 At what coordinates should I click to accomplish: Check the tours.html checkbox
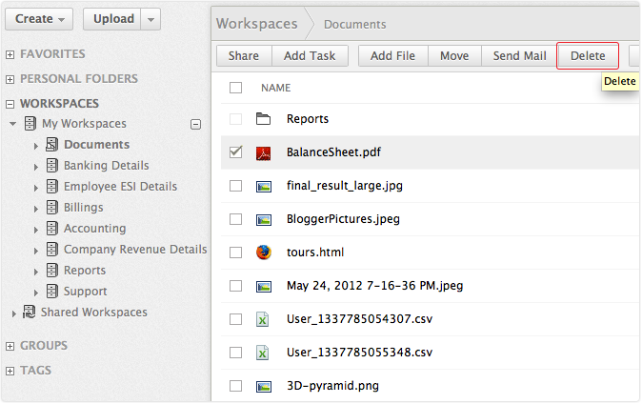click(x=235, y=252)
